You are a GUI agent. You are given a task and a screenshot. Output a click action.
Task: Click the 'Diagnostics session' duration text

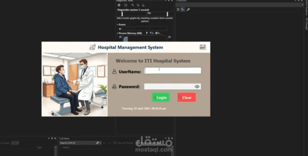coord(133,10)
